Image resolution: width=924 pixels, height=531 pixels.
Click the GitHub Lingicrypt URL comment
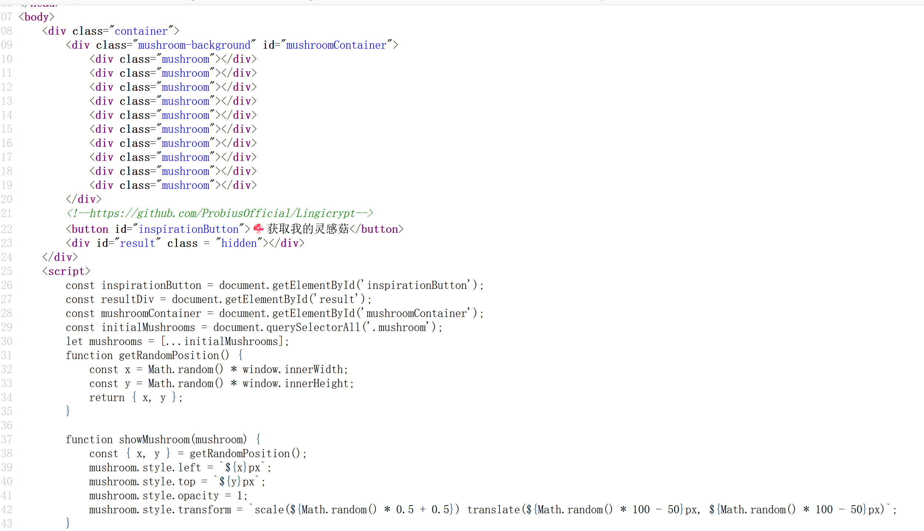point(220,214)
